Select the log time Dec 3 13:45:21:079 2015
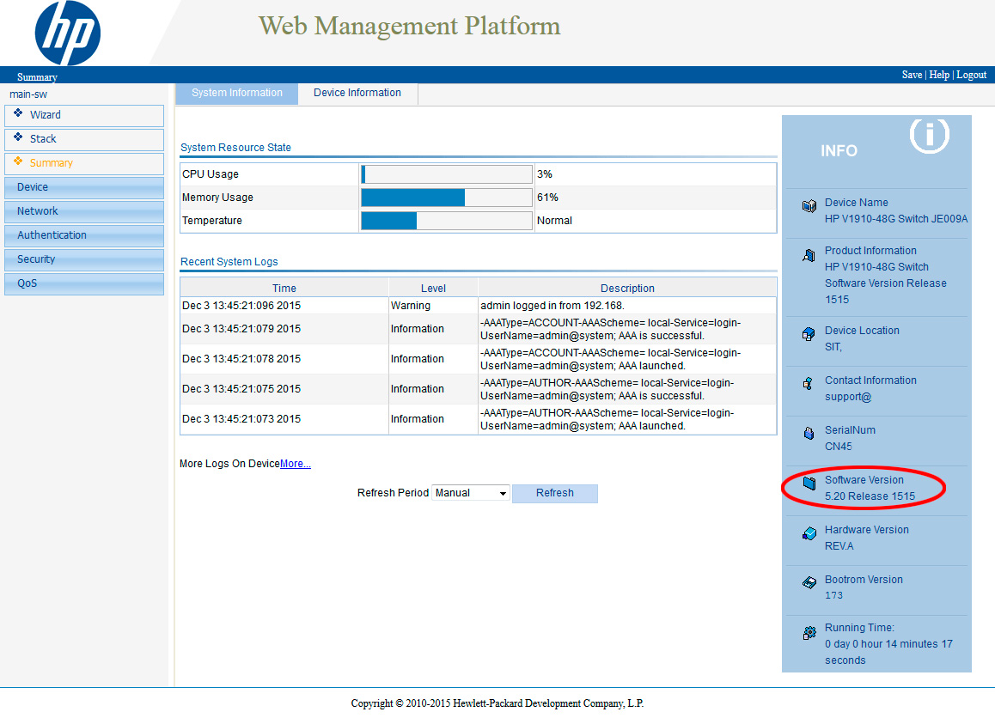The image size is (995, 718). [241, 329]
